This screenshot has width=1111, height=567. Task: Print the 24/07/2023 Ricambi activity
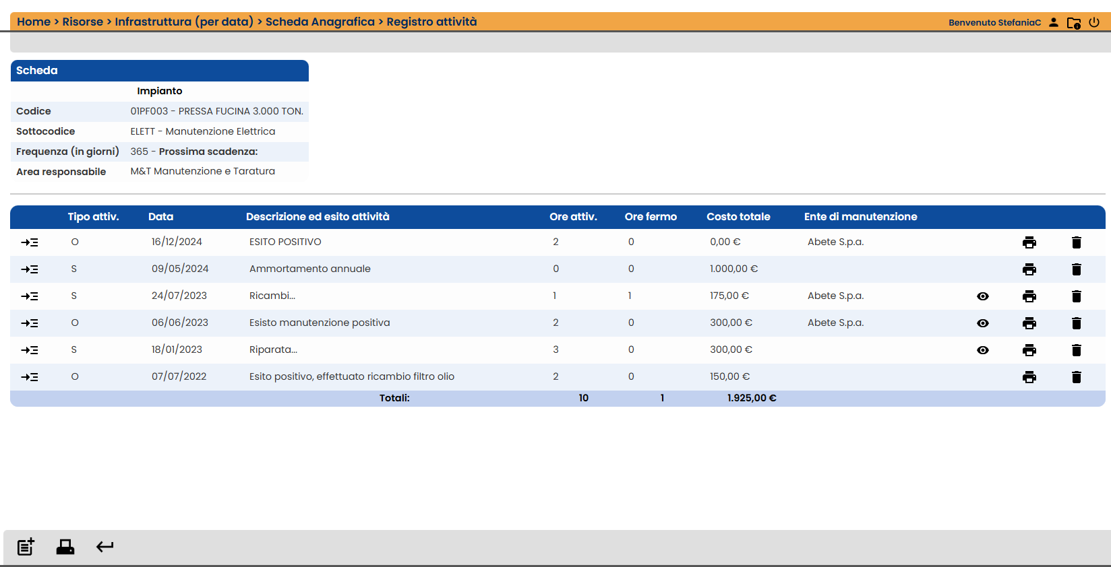coord(1029,296)
